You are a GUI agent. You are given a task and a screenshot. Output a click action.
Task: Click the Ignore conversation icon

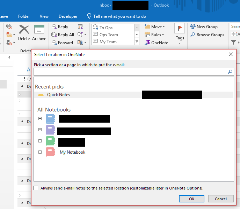9,27
